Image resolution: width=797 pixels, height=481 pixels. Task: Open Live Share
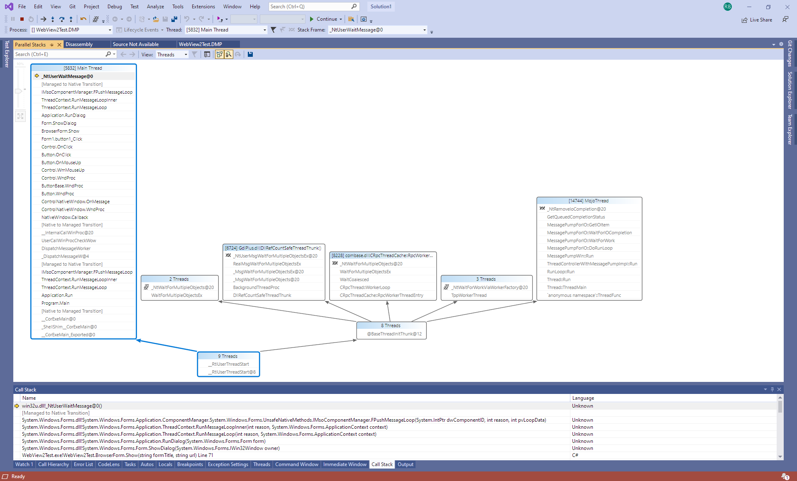(x=757, y=19)
